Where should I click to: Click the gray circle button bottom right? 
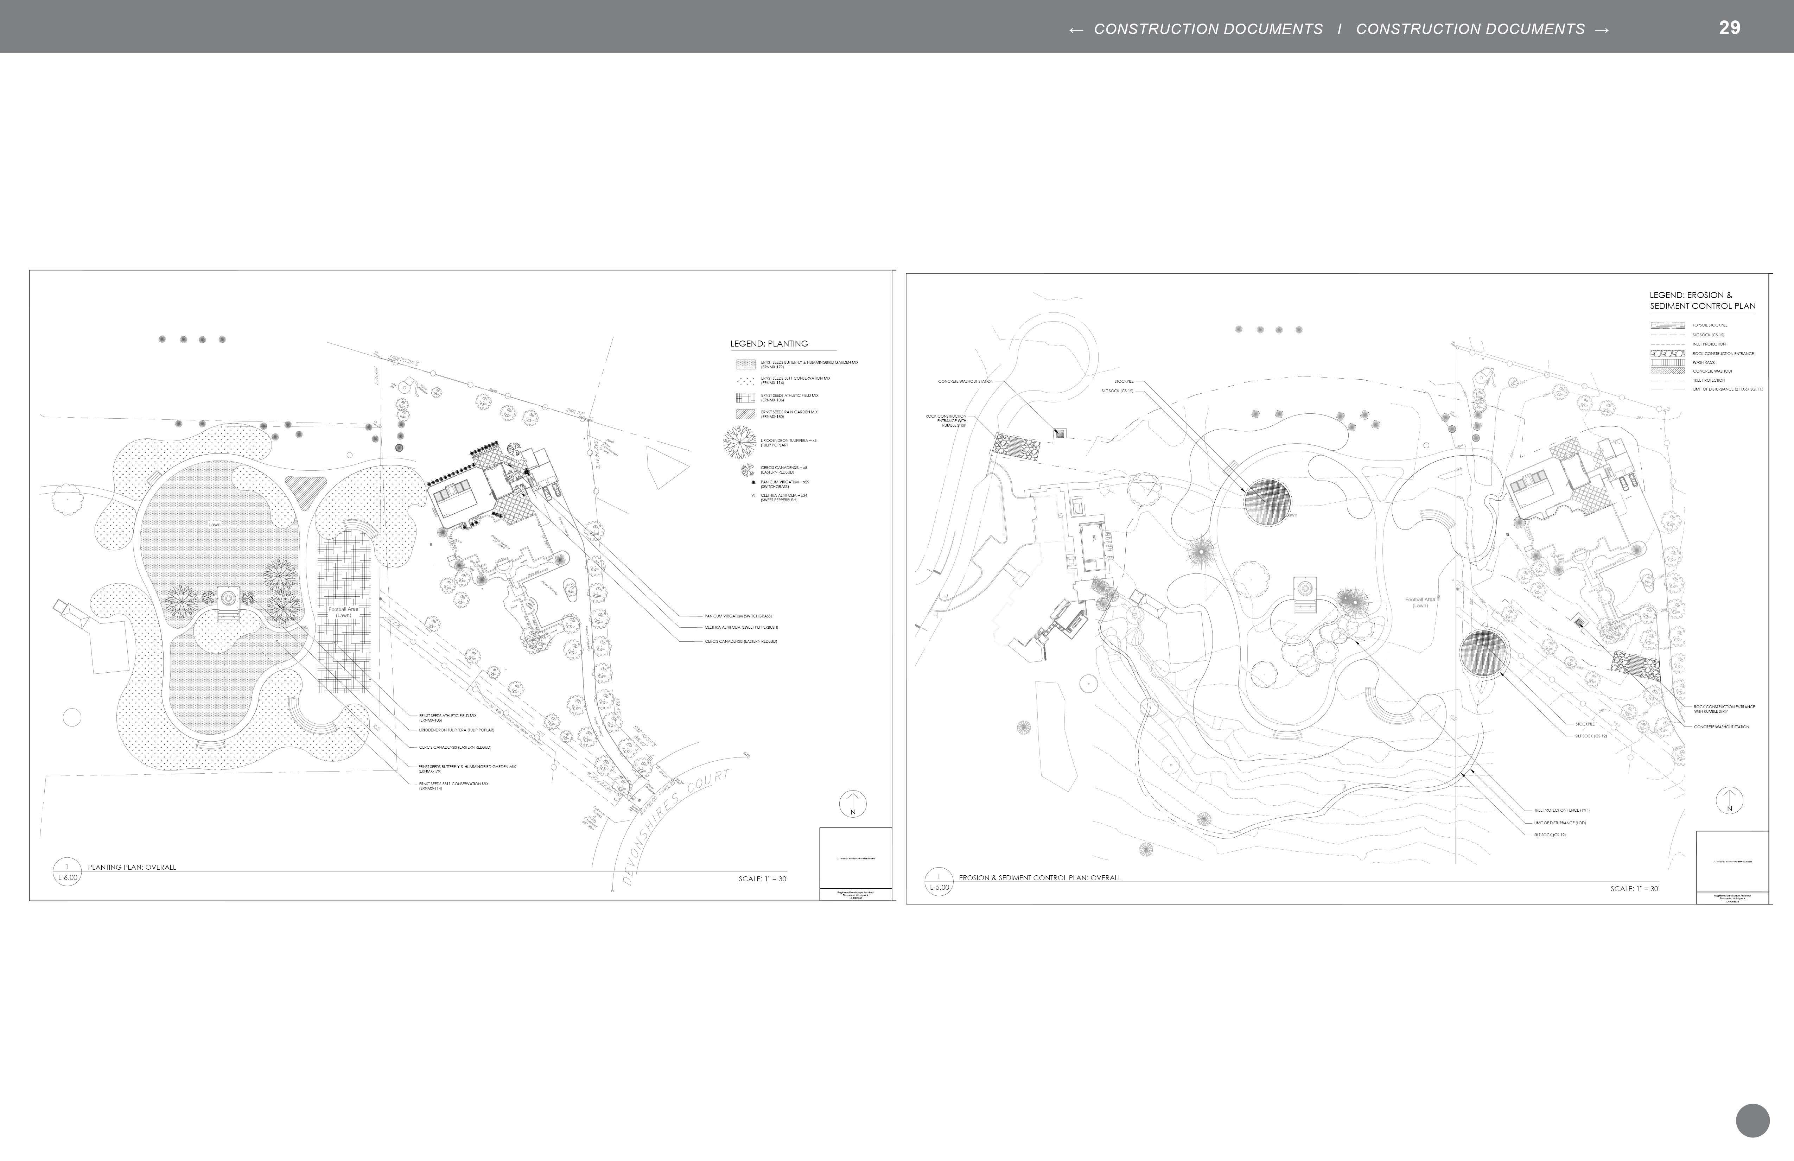pyautogui.click(x=1752, y=1120)
